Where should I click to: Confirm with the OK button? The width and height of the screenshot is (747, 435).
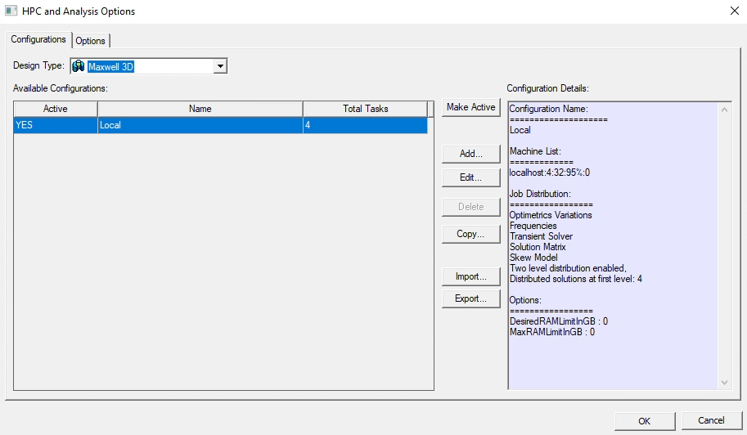point(645,421)
